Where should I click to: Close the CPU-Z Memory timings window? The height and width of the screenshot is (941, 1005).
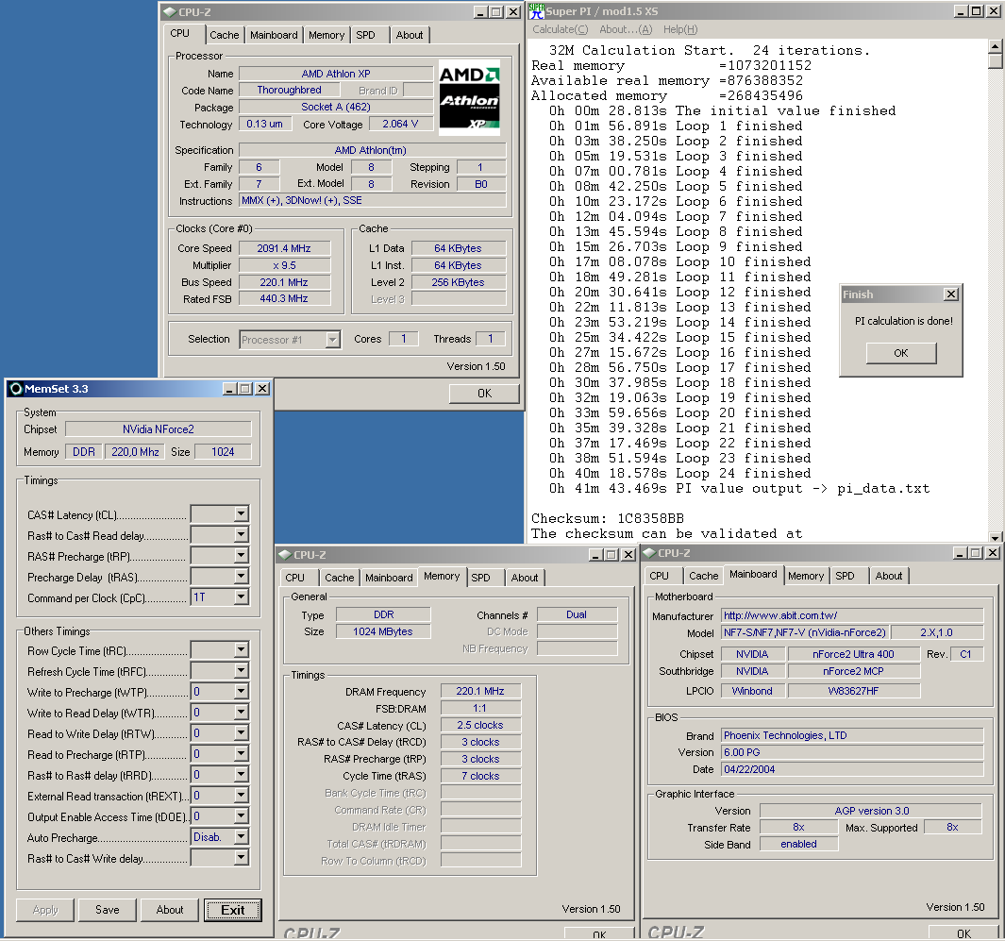(x=629, y=554)
